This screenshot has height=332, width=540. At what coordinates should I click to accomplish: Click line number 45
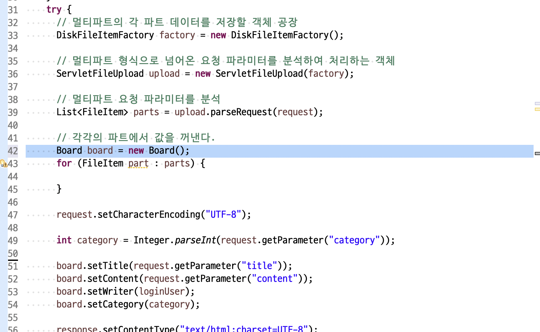pyautogui.click(x=13, y=189)
